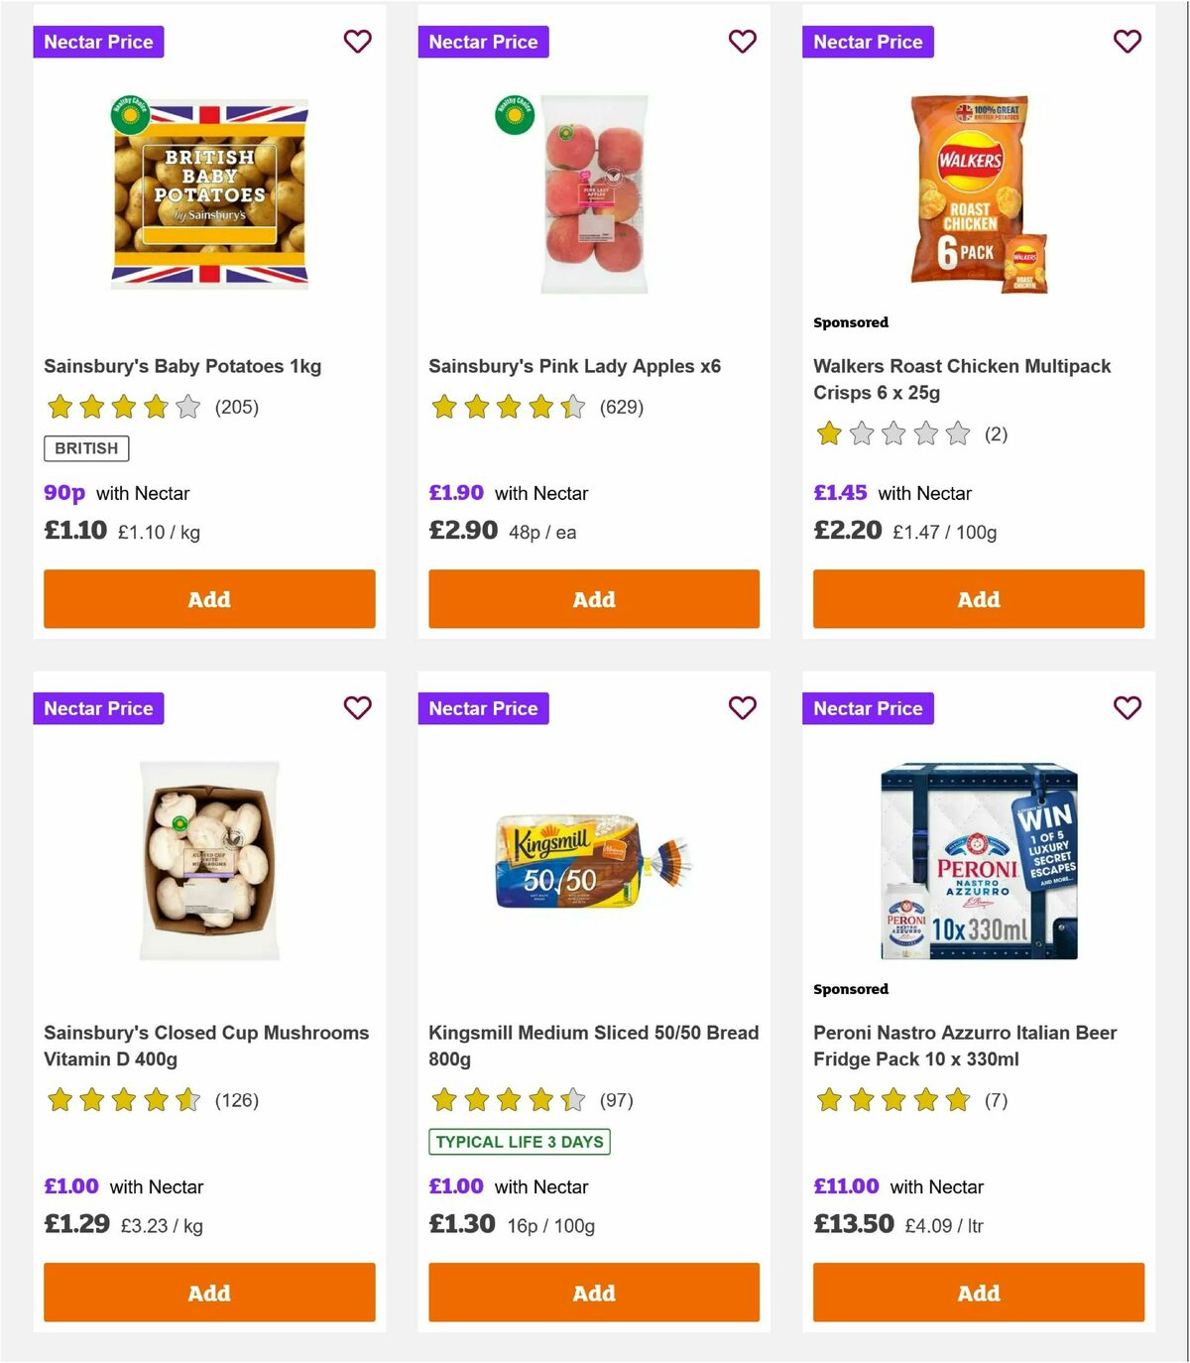Click the Sponsored label on Walkers crisps

pos(850,322)
